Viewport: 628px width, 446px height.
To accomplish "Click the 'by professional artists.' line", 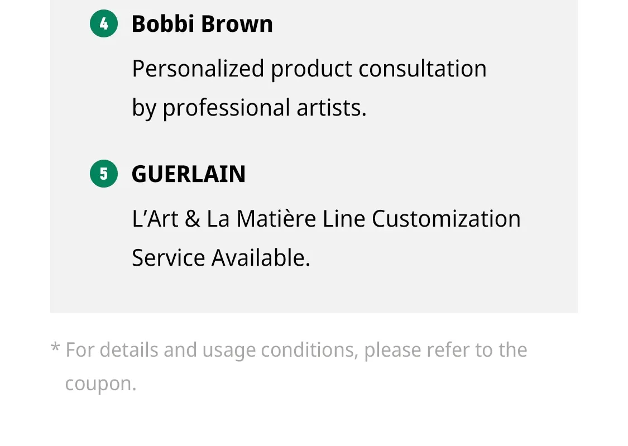I will pos(249,108).
